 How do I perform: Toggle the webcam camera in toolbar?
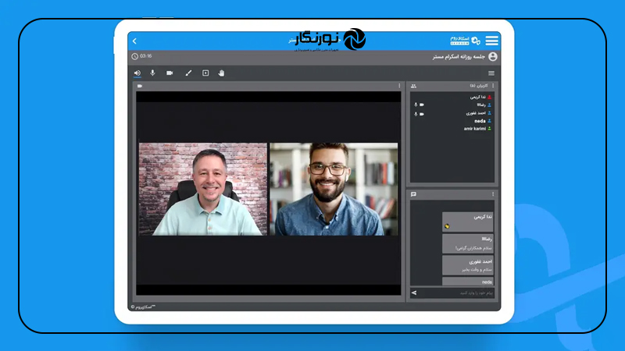170,73
